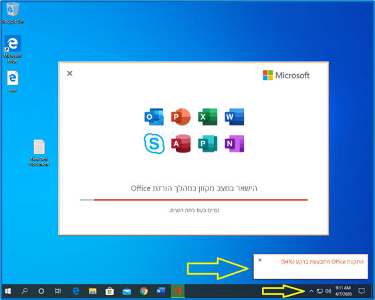375x300 pixels.
Task: Open File Explorer from taskbar
Action: point(92,291)
